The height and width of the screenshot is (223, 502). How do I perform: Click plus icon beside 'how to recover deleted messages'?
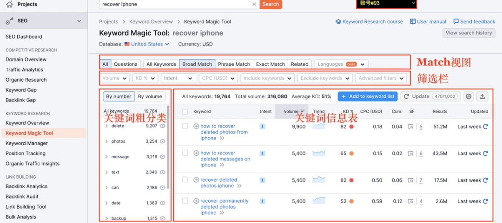pos(196,153)
